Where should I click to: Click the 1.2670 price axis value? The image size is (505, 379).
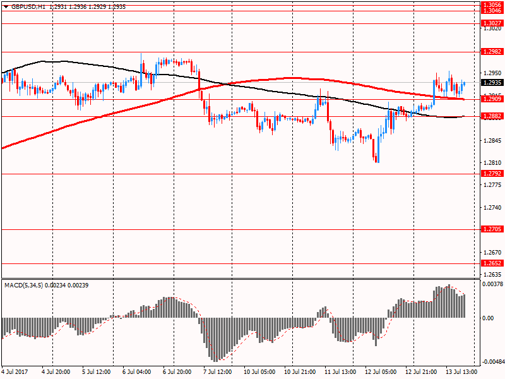tap(492, 252)
